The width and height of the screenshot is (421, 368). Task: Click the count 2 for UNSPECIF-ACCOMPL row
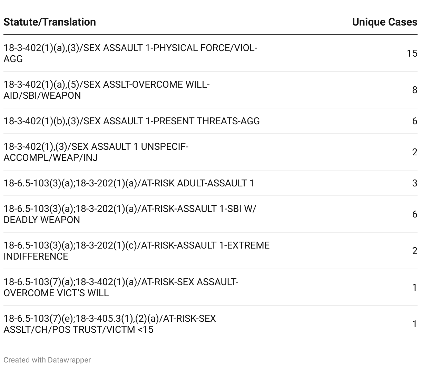coord(414,152)
